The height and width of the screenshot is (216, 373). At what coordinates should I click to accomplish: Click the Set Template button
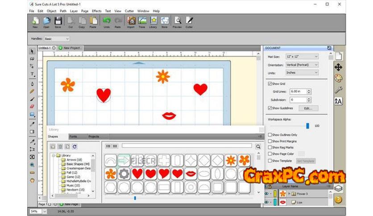pos(306,161)
